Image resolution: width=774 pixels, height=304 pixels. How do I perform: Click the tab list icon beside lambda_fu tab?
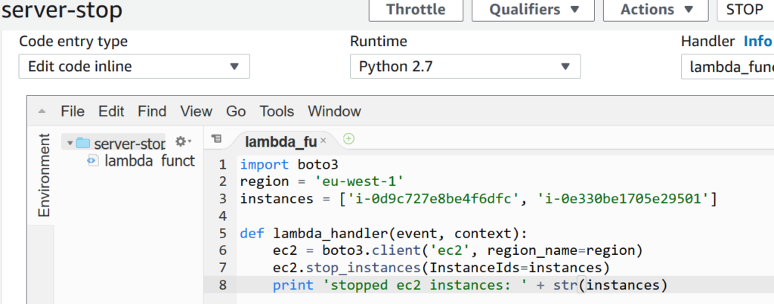click(x=216, y=139)
